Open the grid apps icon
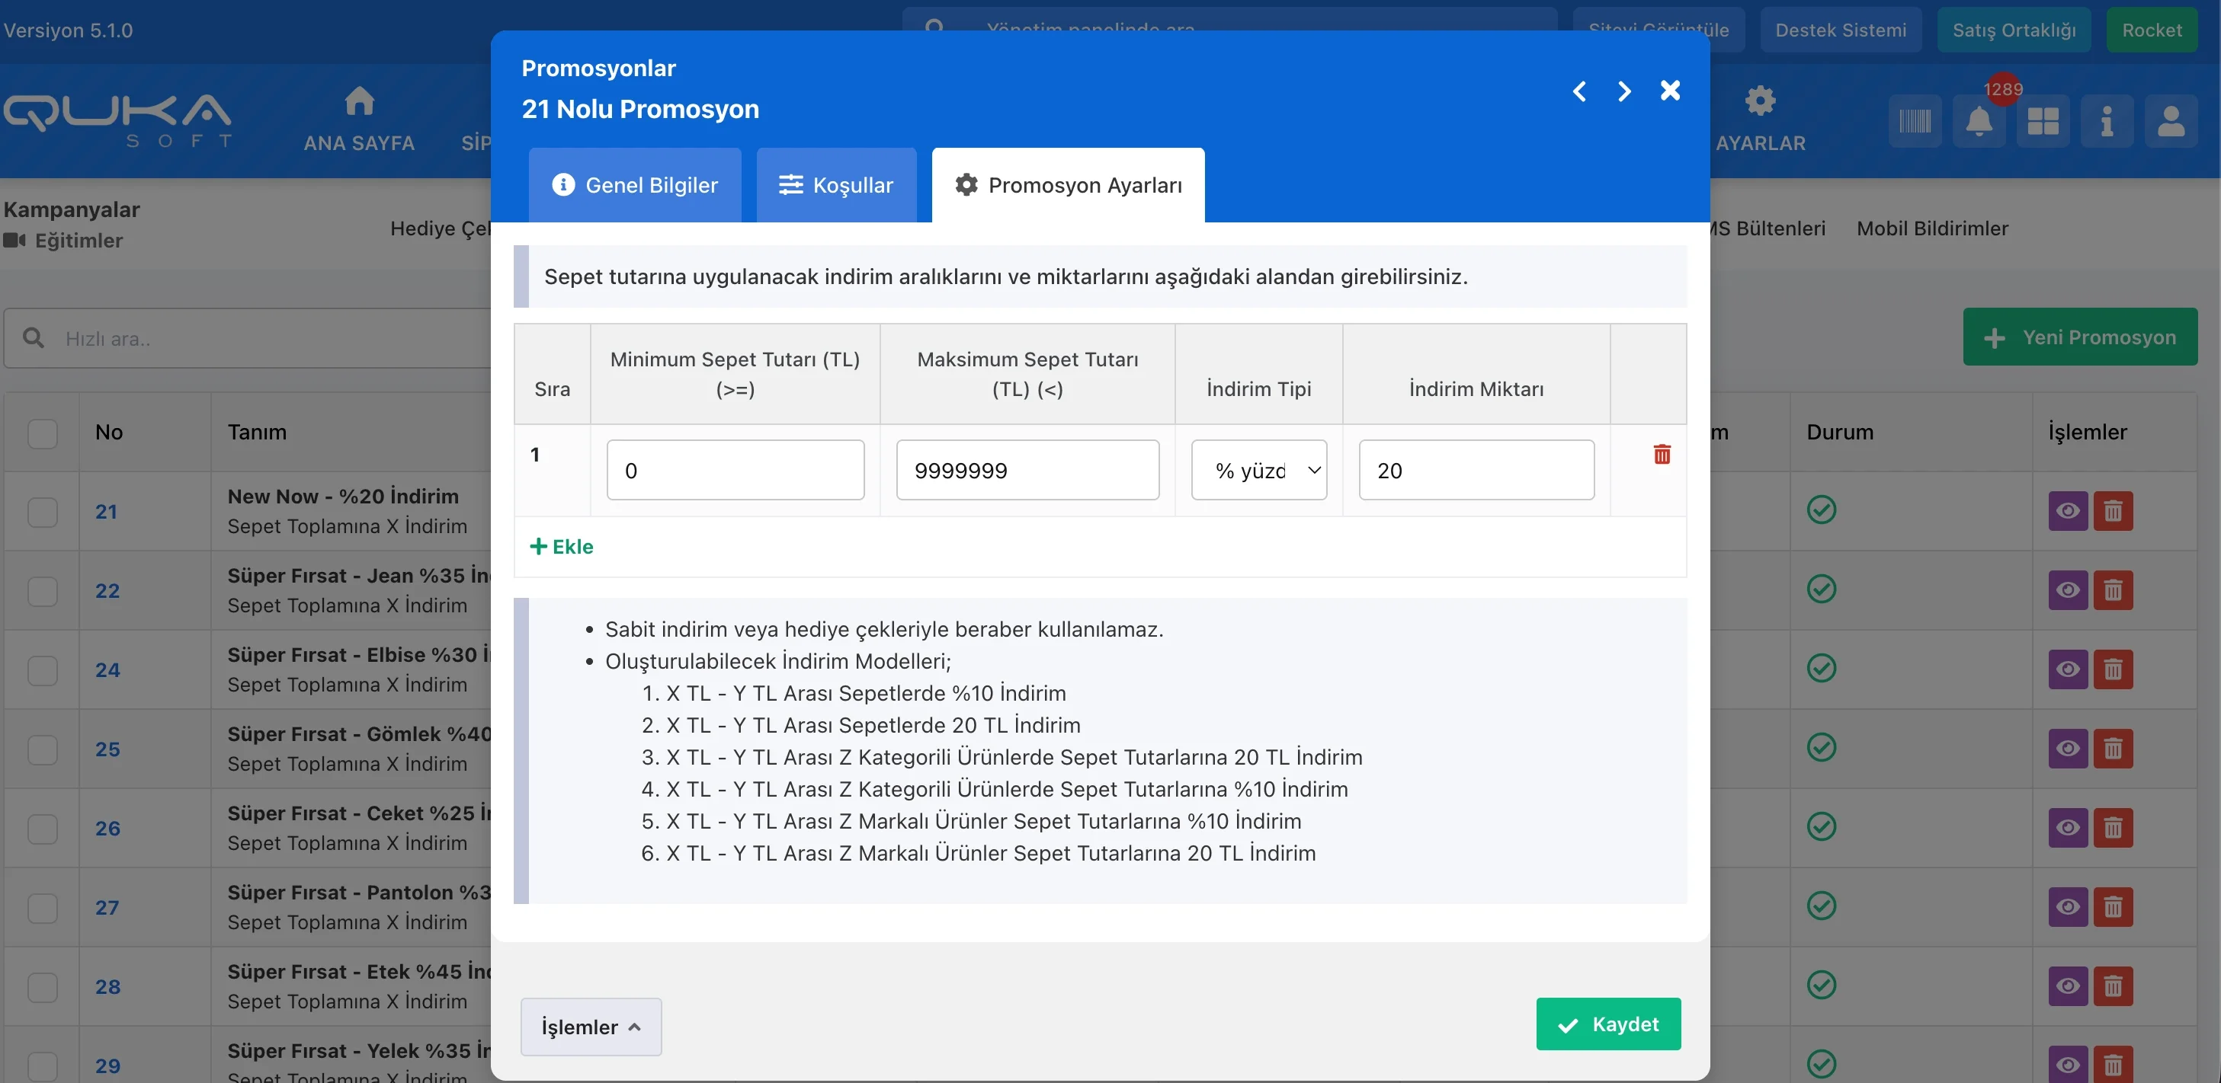The image size is (2221, 1083). pyautogui.click(x=2043, y=122)
